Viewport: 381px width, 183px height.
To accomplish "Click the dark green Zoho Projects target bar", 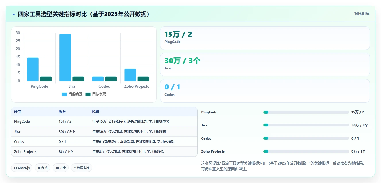I will (x=143, y=79).
